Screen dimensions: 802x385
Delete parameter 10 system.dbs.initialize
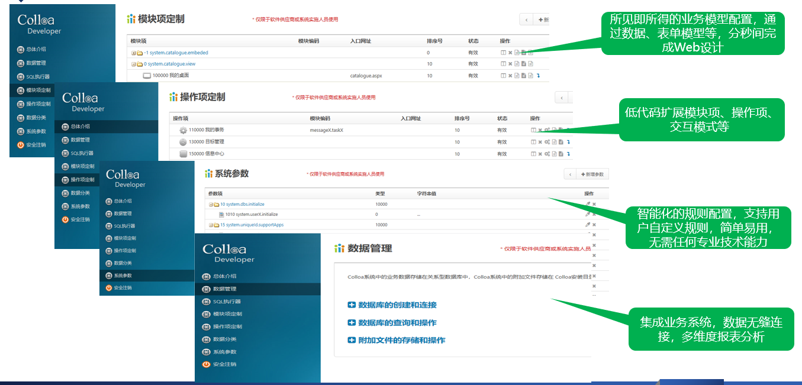(594, 204)
